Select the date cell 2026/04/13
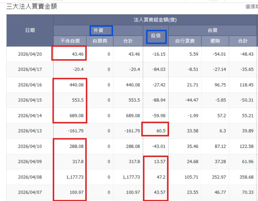 30,131
